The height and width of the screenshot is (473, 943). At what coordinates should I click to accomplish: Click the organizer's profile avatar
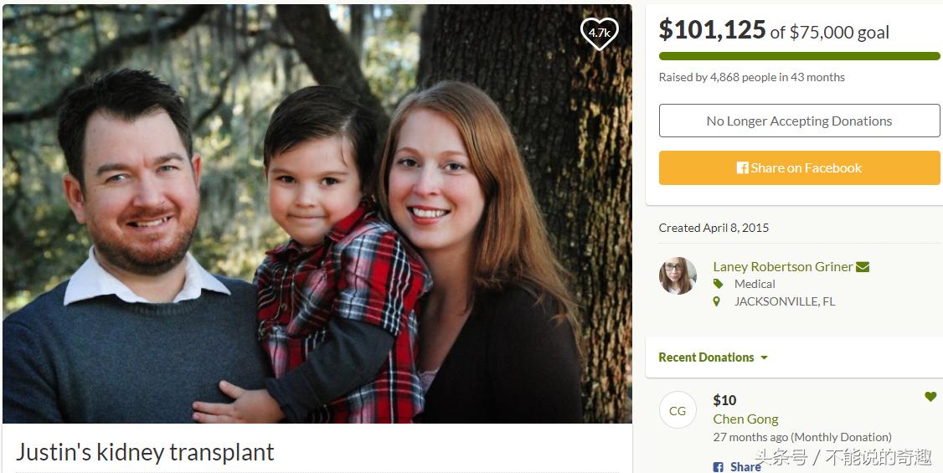pos(678,276)
